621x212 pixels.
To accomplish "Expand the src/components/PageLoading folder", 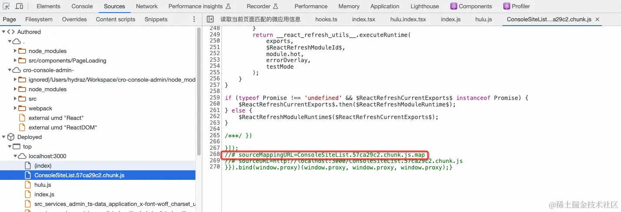I will pos(15,60).
